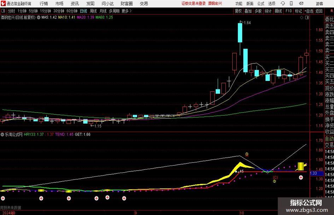
Task: Switch to the 15分钟 period tab
Action: (46, 11)
